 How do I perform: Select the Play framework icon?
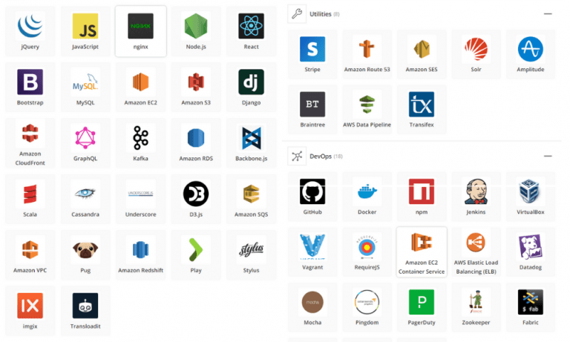click(x=196, y=250)
